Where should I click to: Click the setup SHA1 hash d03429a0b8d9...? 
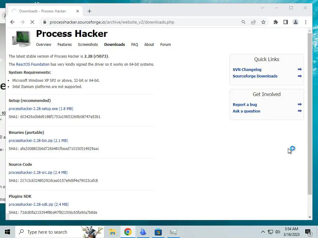tap(60, 117)
